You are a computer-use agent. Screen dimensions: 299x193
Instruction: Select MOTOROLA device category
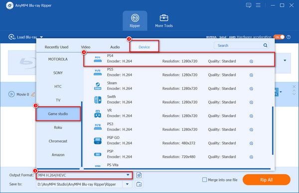(x=58, y=59)
